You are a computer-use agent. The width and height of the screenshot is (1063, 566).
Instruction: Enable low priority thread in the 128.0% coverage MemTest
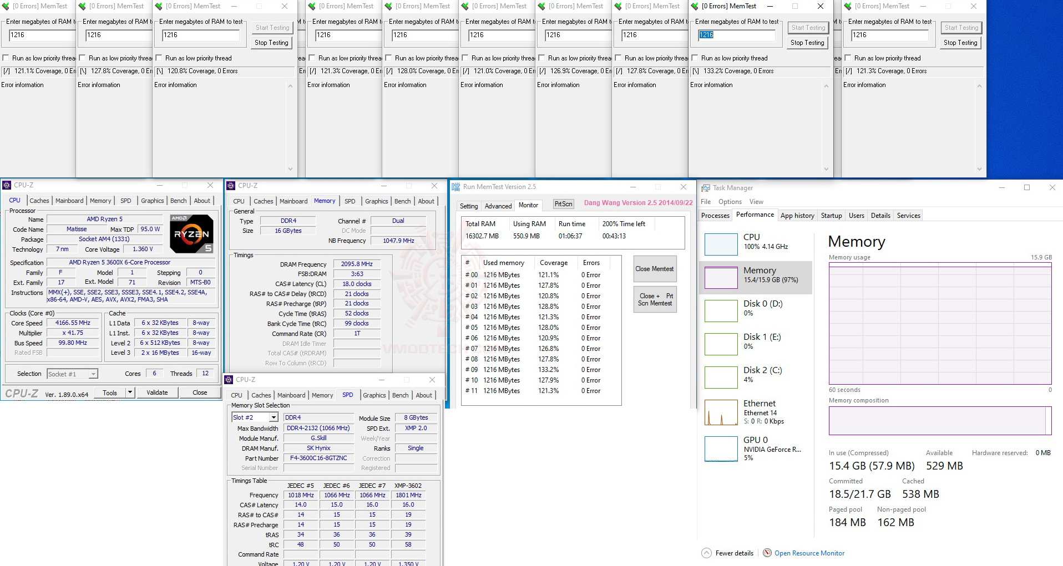388,58
